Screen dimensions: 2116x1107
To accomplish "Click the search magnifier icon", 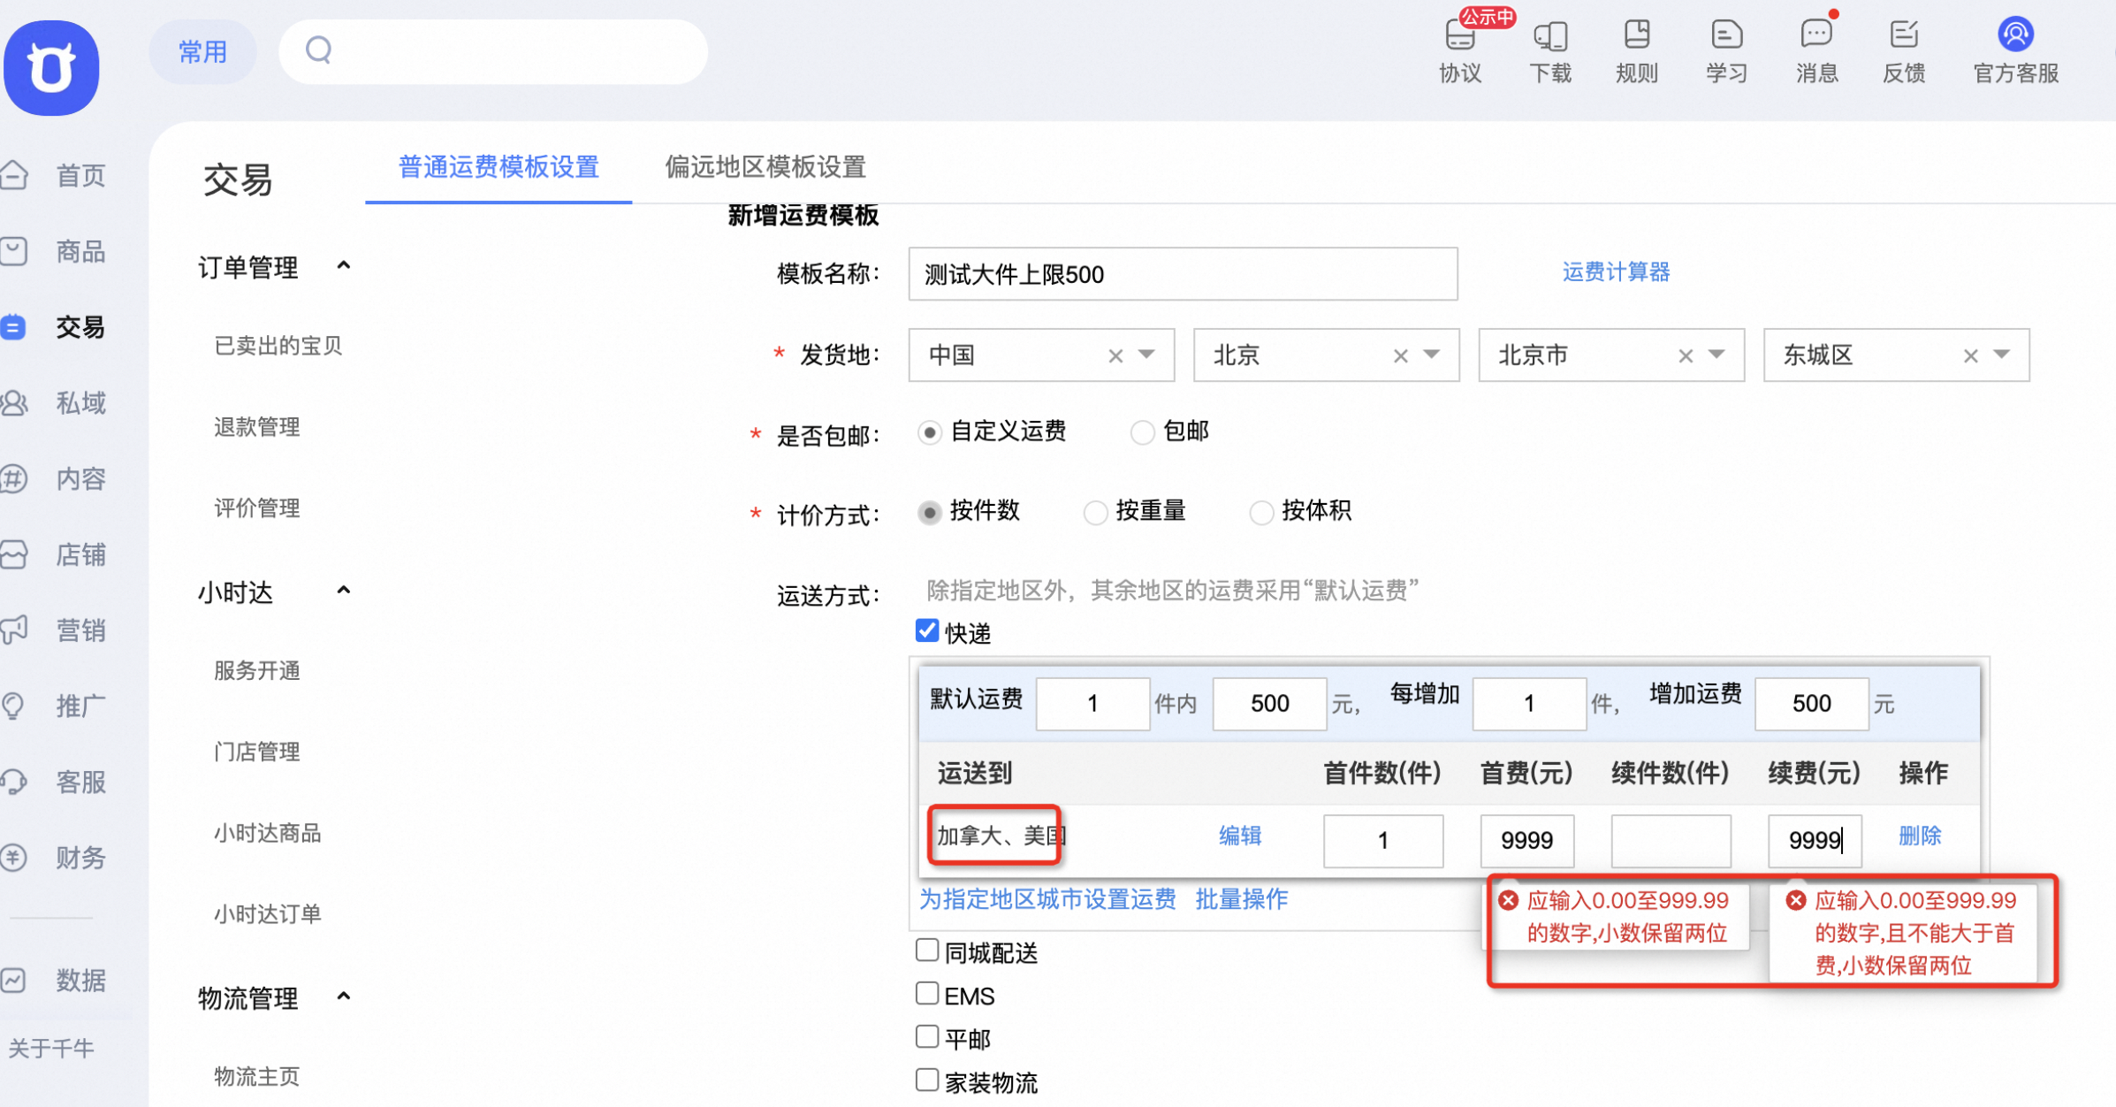I will pos(318,50).
